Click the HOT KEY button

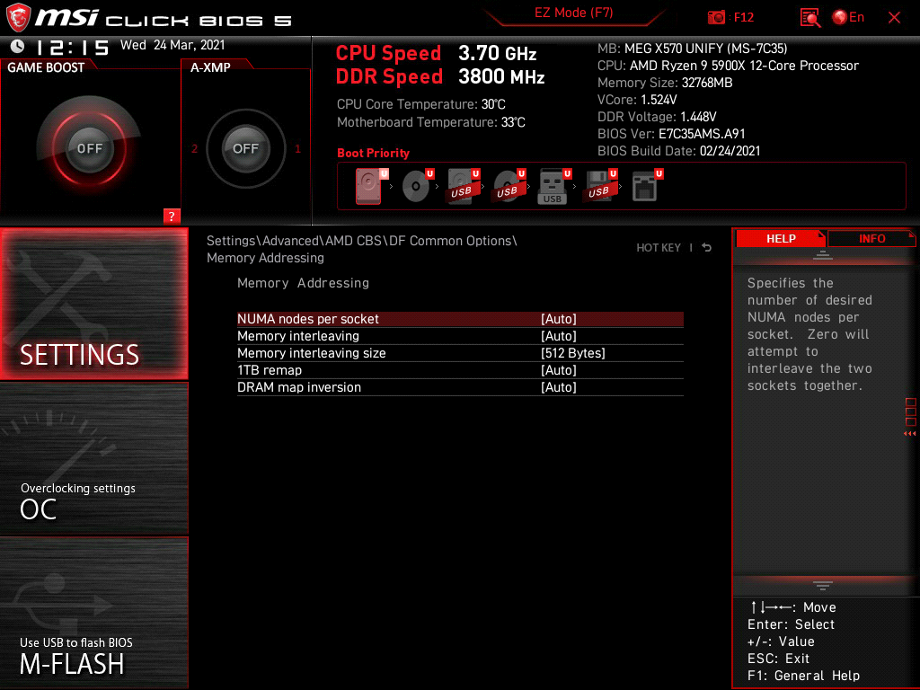coord(659,248)
